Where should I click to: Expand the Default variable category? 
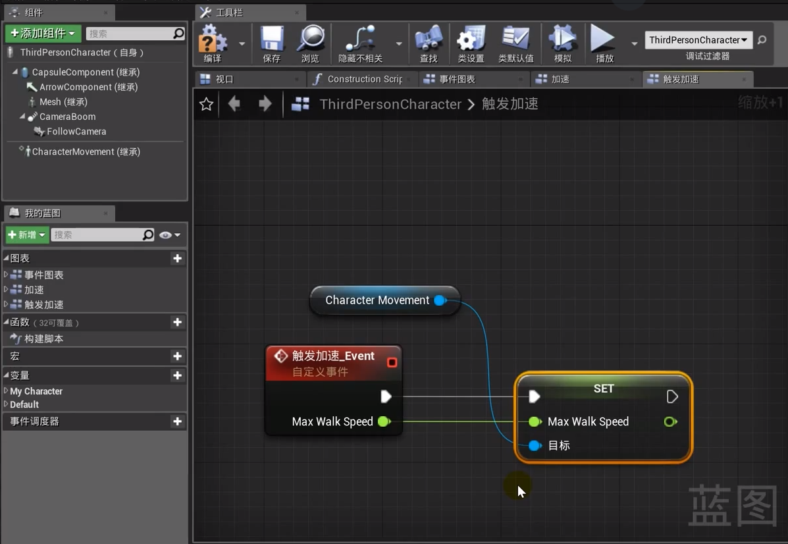5,404
